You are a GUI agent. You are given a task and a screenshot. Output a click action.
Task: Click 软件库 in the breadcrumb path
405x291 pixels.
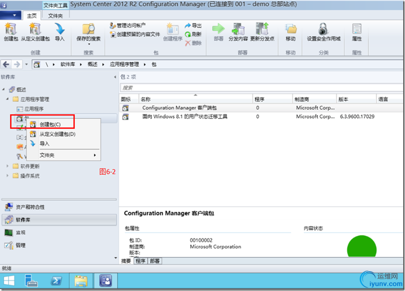pos(67,64)
